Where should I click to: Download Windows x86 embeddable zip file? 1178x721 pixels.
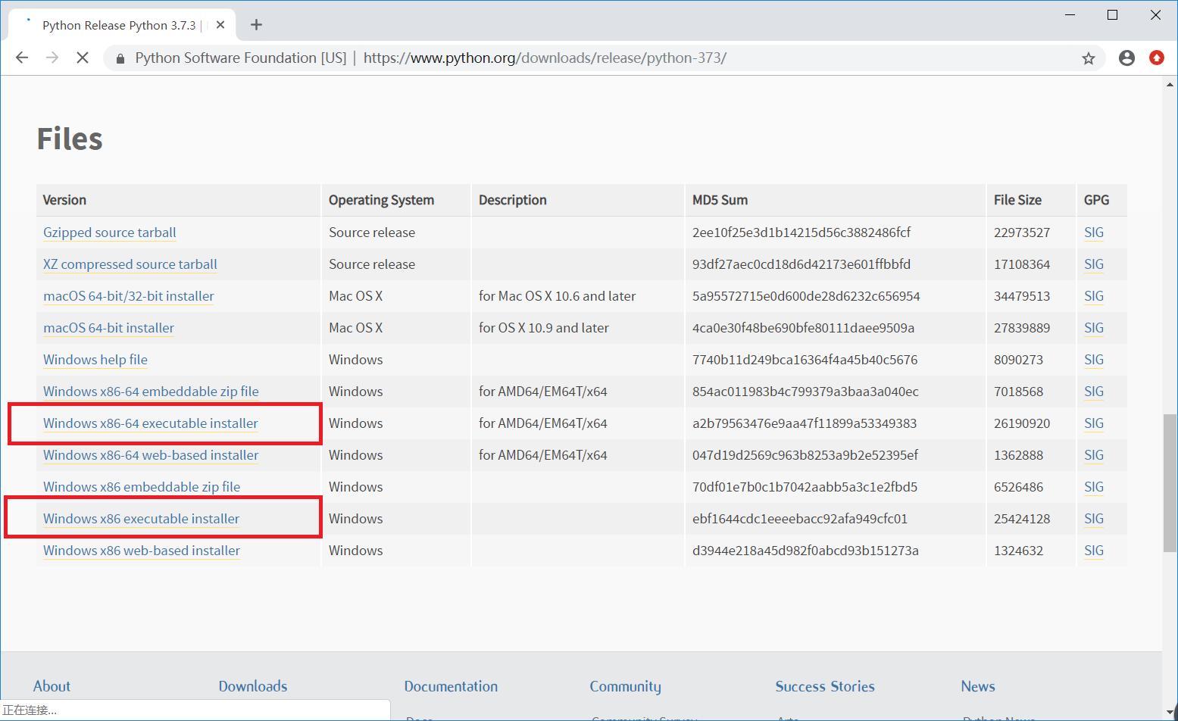pos(142,487)
